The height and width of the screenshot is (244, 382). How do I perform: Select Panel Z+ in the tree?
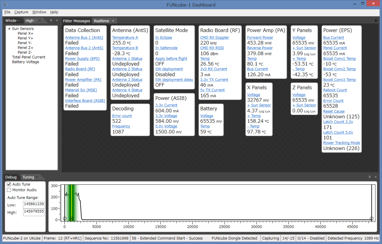[x=25, y=48]
